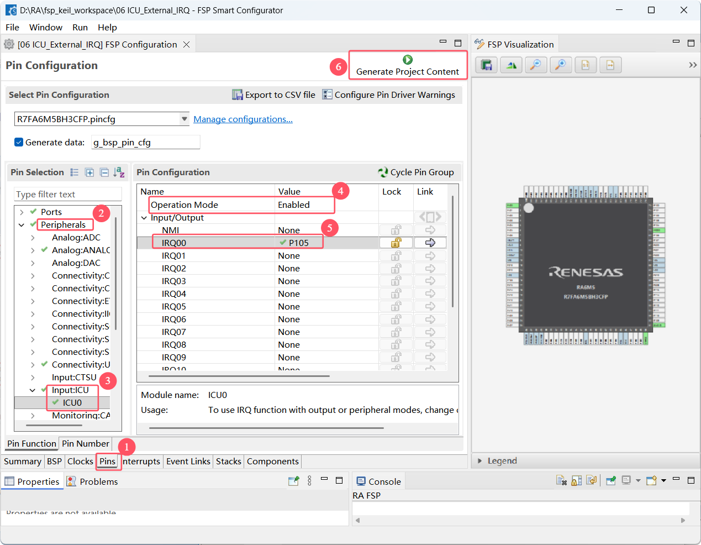This screenshot has width=701, height=545.
Task: Close the FSP Configuration editor tab
Action: 187,45
